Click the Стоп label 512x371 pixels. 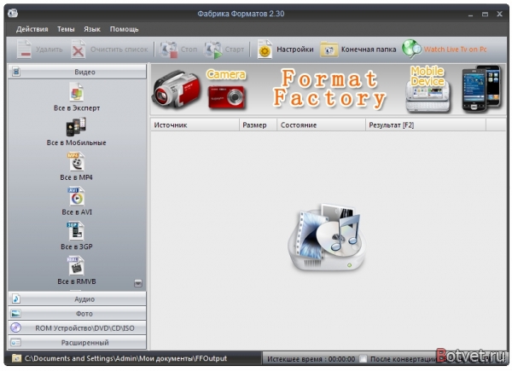pyautogui.click(x=189, y=49)
